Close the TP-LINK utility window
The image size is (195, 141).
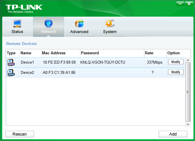189,4
